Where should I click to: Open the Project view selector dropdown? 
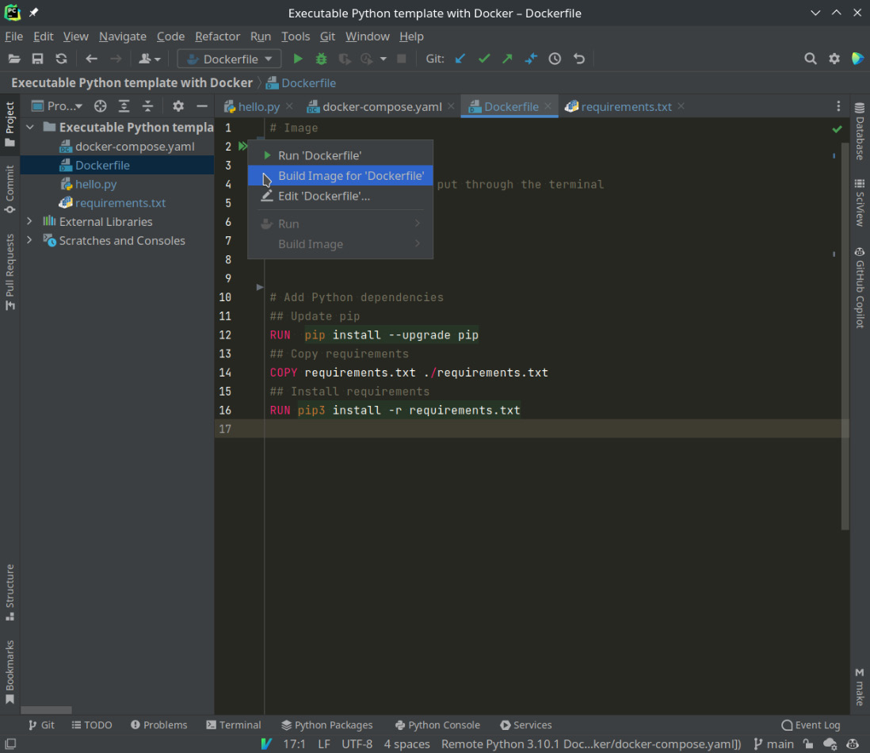(57, 106)
